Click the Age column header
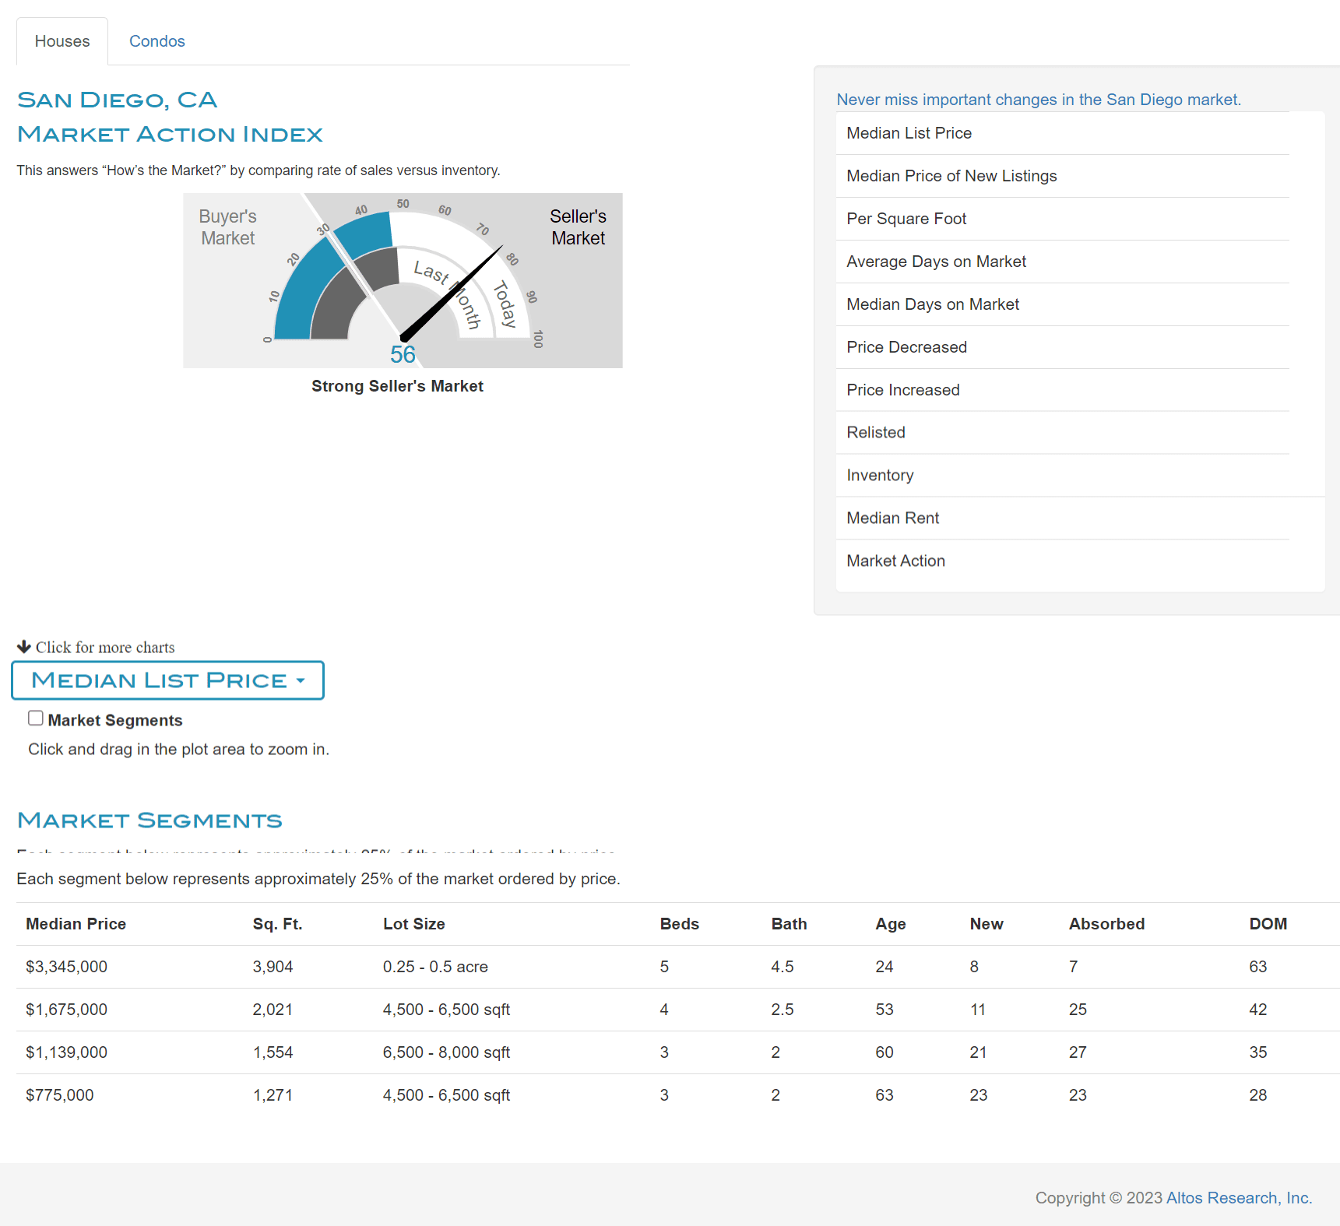This screenshot has width=1340, height=1226. (890, 924)
